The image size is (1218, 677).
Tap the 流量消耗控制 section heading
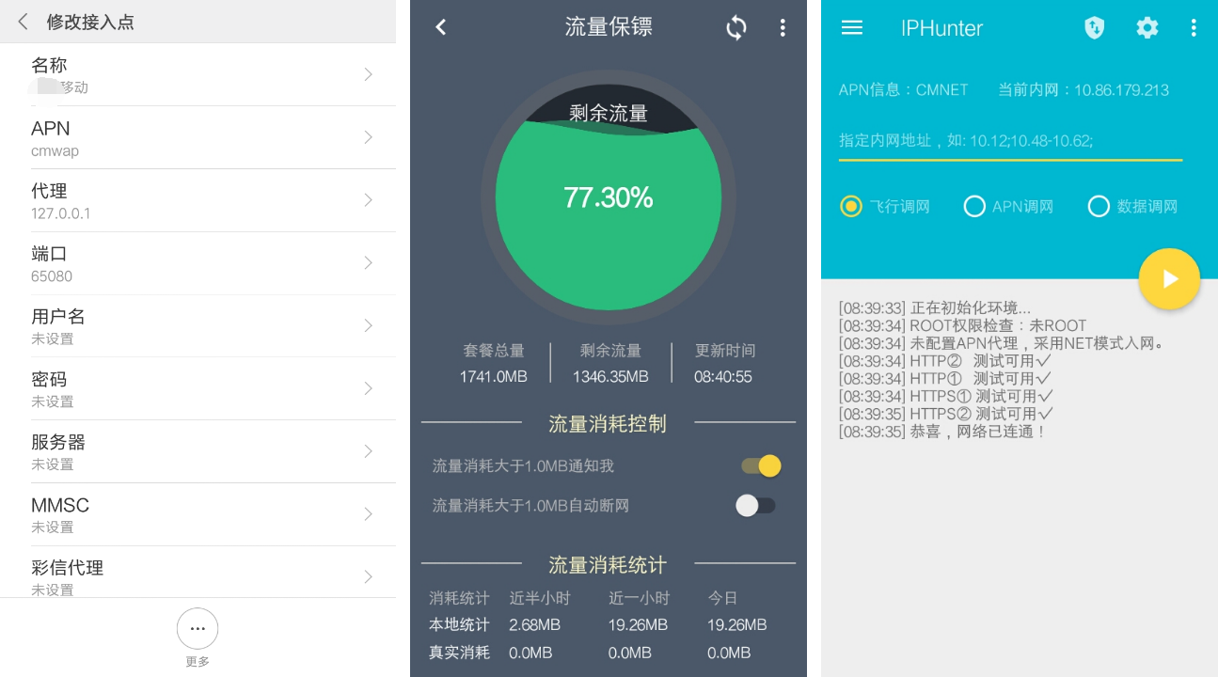[608, 424]
